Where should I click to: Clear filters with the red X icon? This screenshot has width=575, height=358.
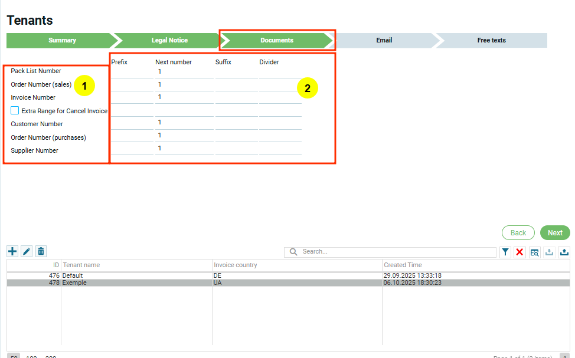click(520, 252)
